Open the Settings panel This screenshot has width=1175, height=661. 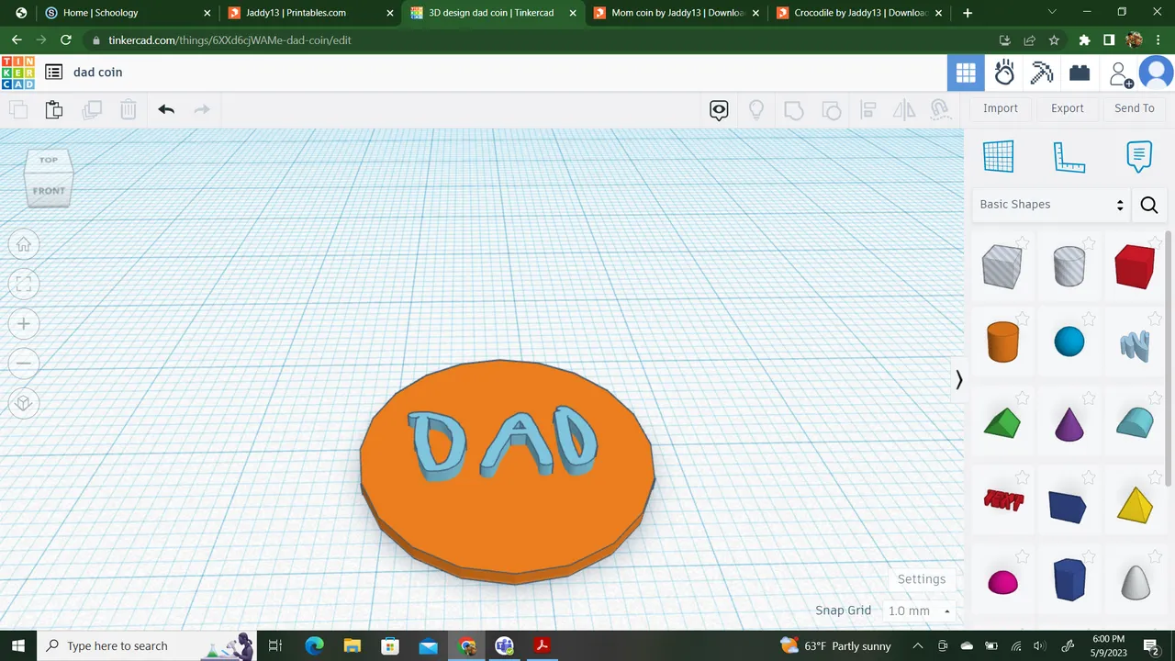(921, 578)
